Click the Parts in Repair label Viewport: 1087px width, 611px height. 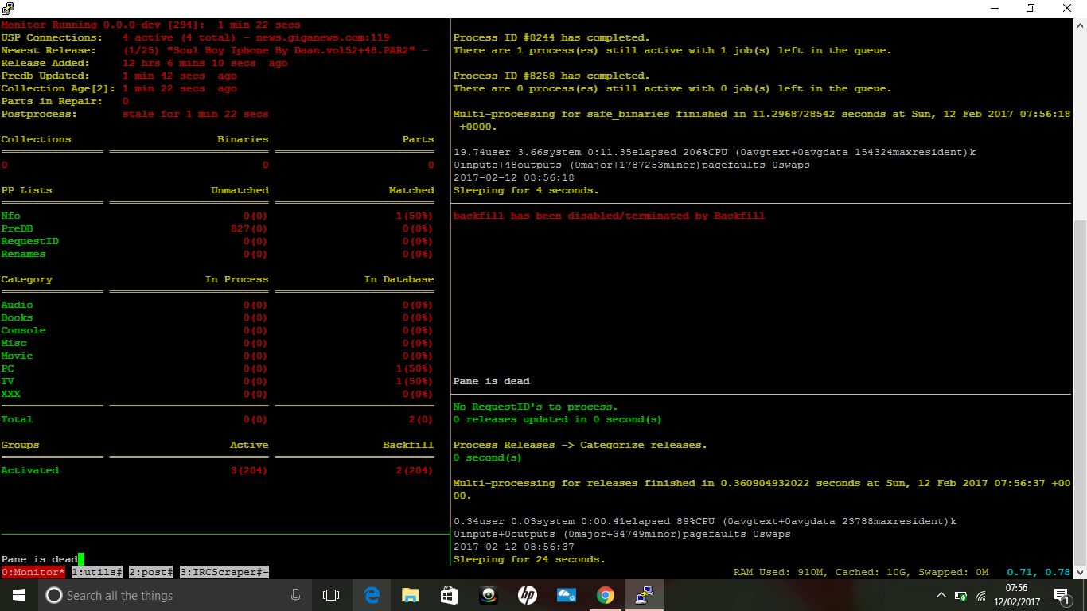(x=52, y=101)
